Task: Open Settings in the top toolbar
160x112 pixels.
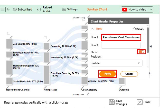Action: click(70, 9)
